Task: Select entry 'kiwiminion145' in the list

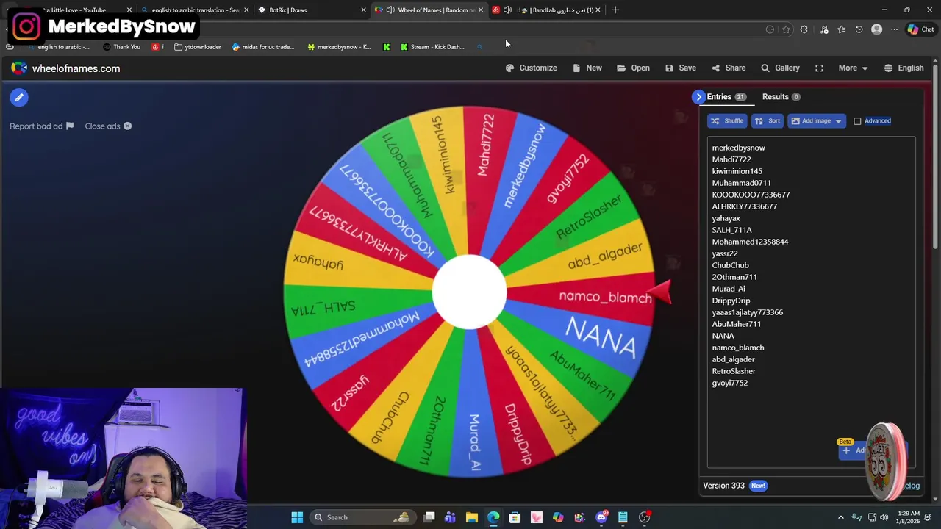Action: pyautogui.click(x=737, y=171)
